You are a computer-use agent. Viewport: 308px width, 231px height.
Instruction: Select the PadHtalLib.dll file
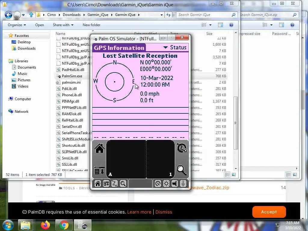coord(73,70)
